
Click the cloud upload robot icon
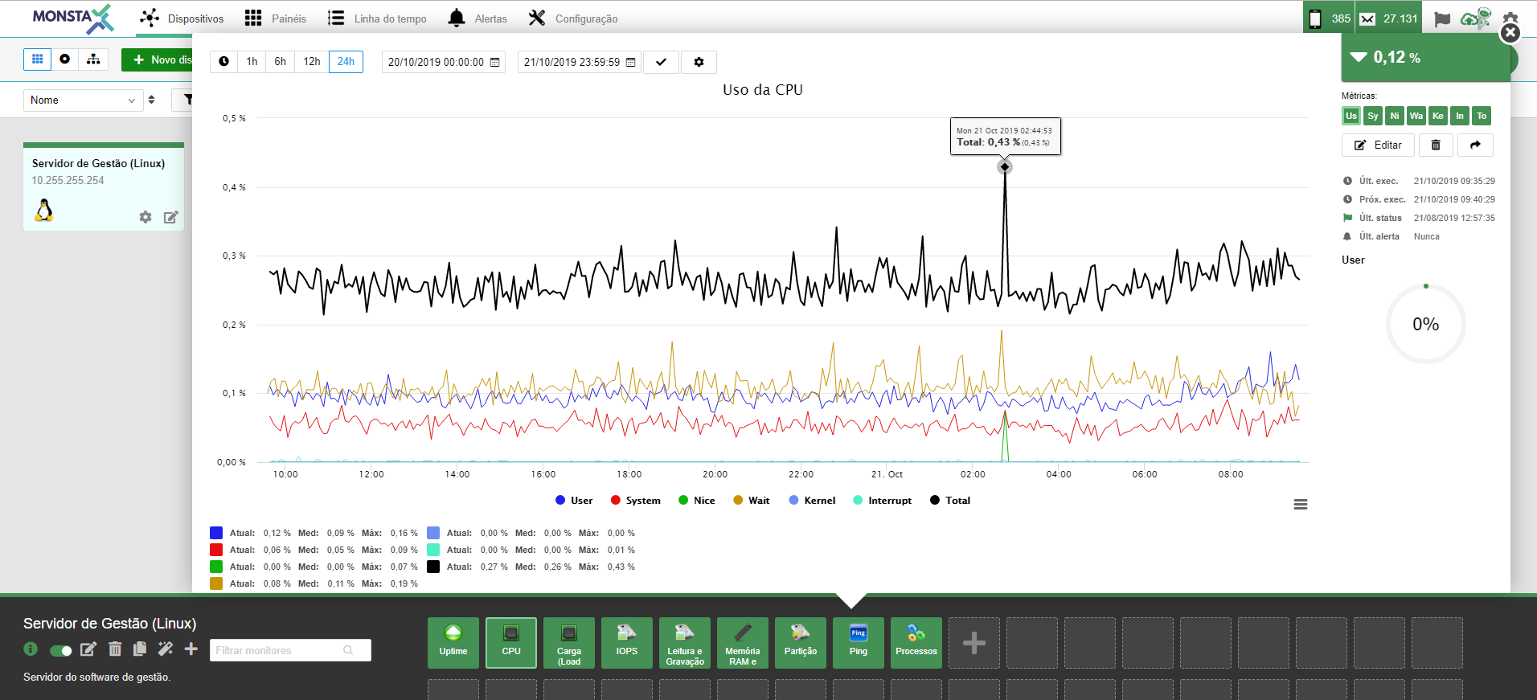pyautogui.click(x=1475, y=18)
